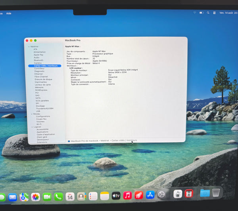Open the Trash in the Dock

pyautogui.click(x=216, y=192)
